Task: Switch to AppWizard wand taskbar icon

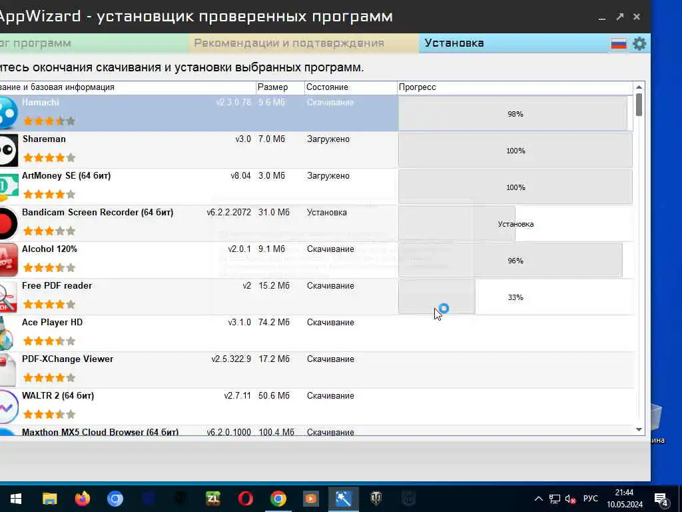Action: (x=343, y=499)
